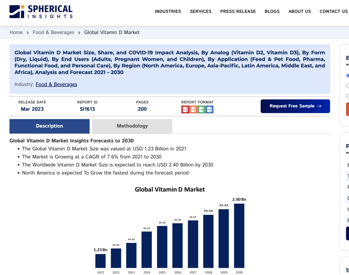Select the first (checked) radio button in right panel
The image size is (349, 275).
coord(347,76)
